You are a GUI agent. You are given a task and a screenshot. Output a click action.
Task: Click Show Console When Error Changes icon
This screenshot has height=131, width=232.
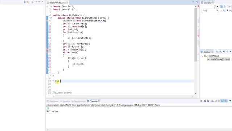(x=226, y=101)
